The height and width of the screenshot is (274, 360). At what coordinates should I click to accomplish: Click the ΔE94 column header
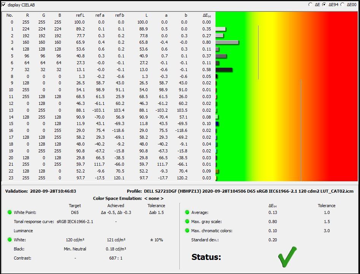(x=207, y=15)
